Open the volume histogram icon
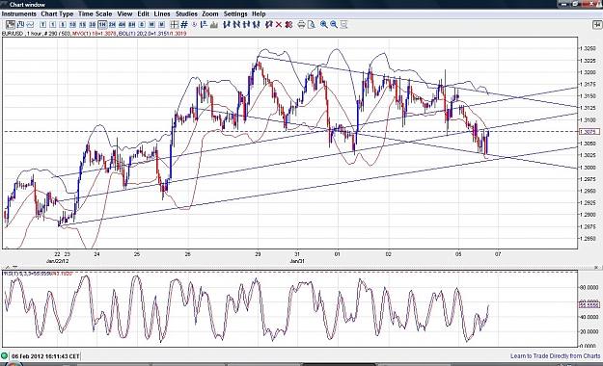The image size is (603, 366). click(214, 25)
